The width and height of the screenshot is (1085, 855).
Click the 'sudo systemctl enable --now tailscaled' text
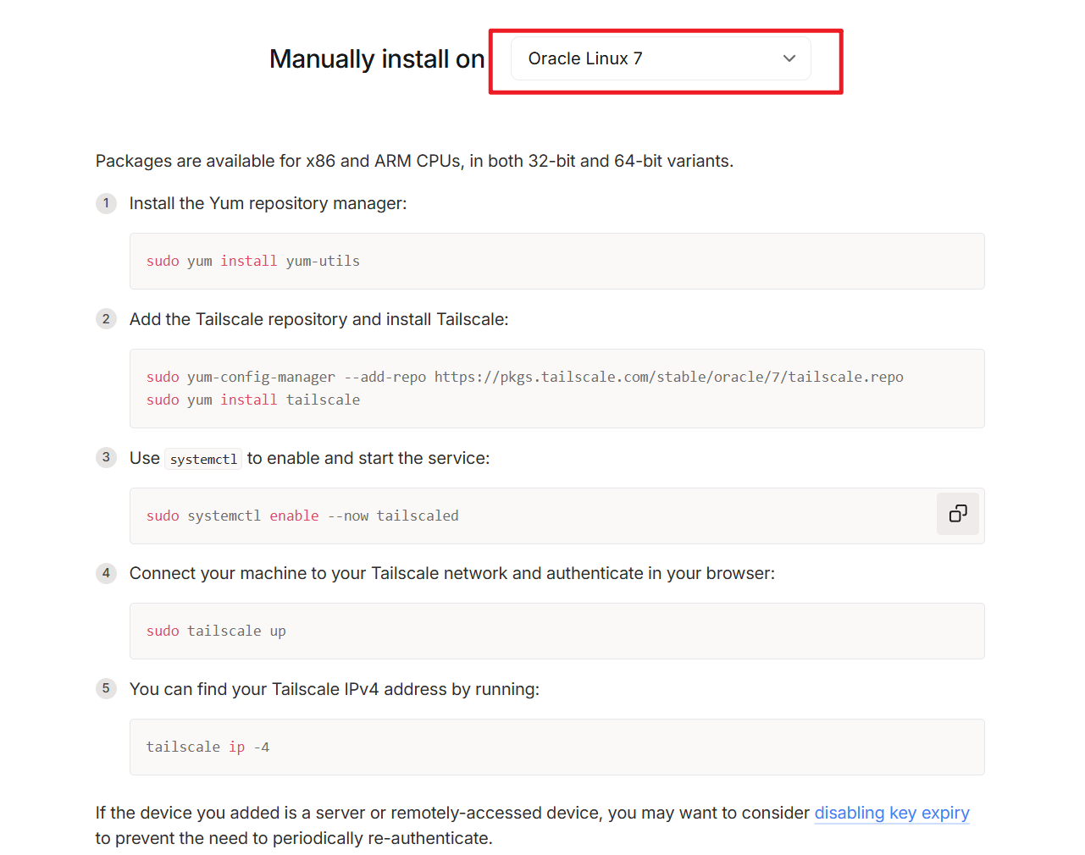pyautogui.click(x=302, y=516)
